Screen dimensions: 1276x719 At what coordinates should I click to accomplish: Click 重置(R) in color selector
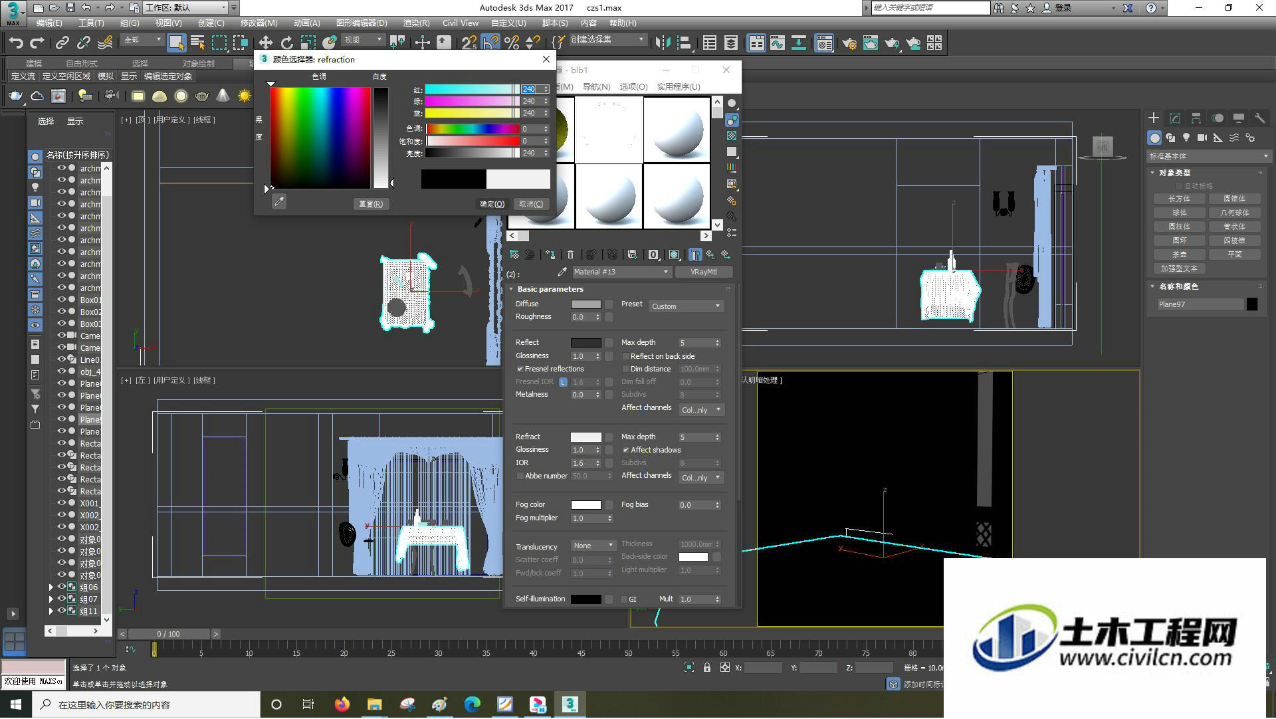[371, 204]
